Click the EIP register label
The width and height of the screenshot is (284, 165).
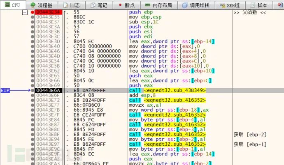point(5,90)
